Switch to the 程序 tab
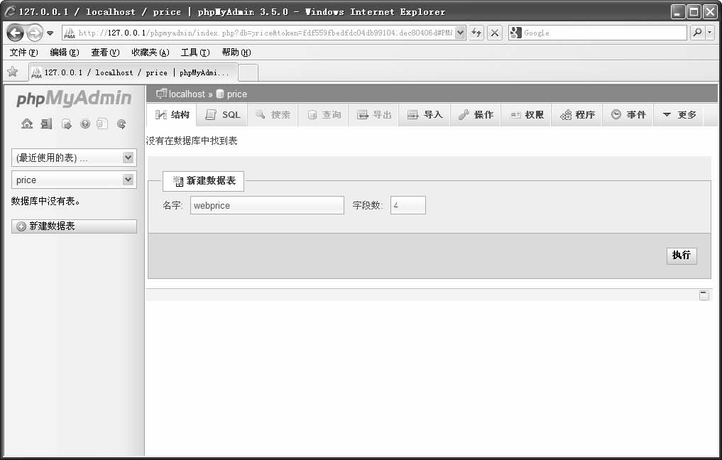722x460 pixels. (x=577, y=115)
